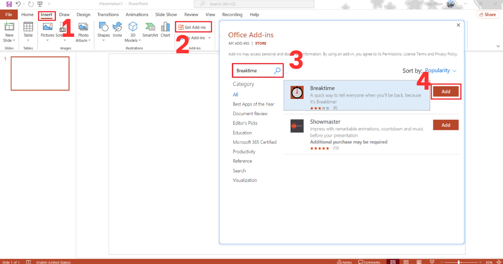
Task: Switch to STORE in the dialog
Action: click(260, 44)
